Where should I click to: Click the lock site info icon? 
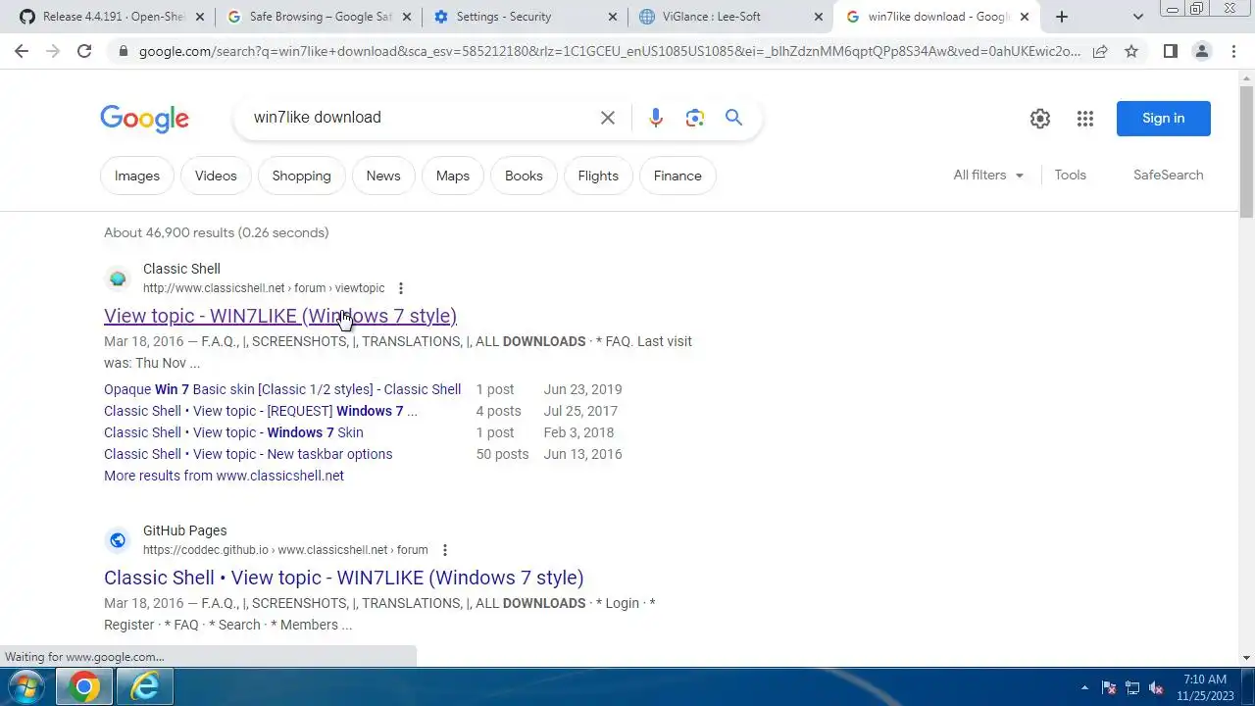(122, 51)
